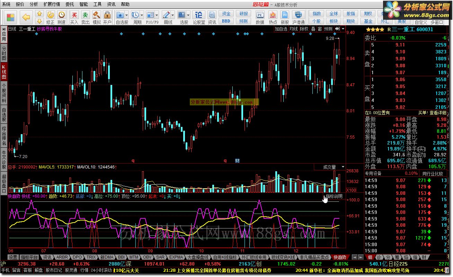Open the F10/F9 info icon
This screenshot has width=453, height=277.
tap(150, 15)
